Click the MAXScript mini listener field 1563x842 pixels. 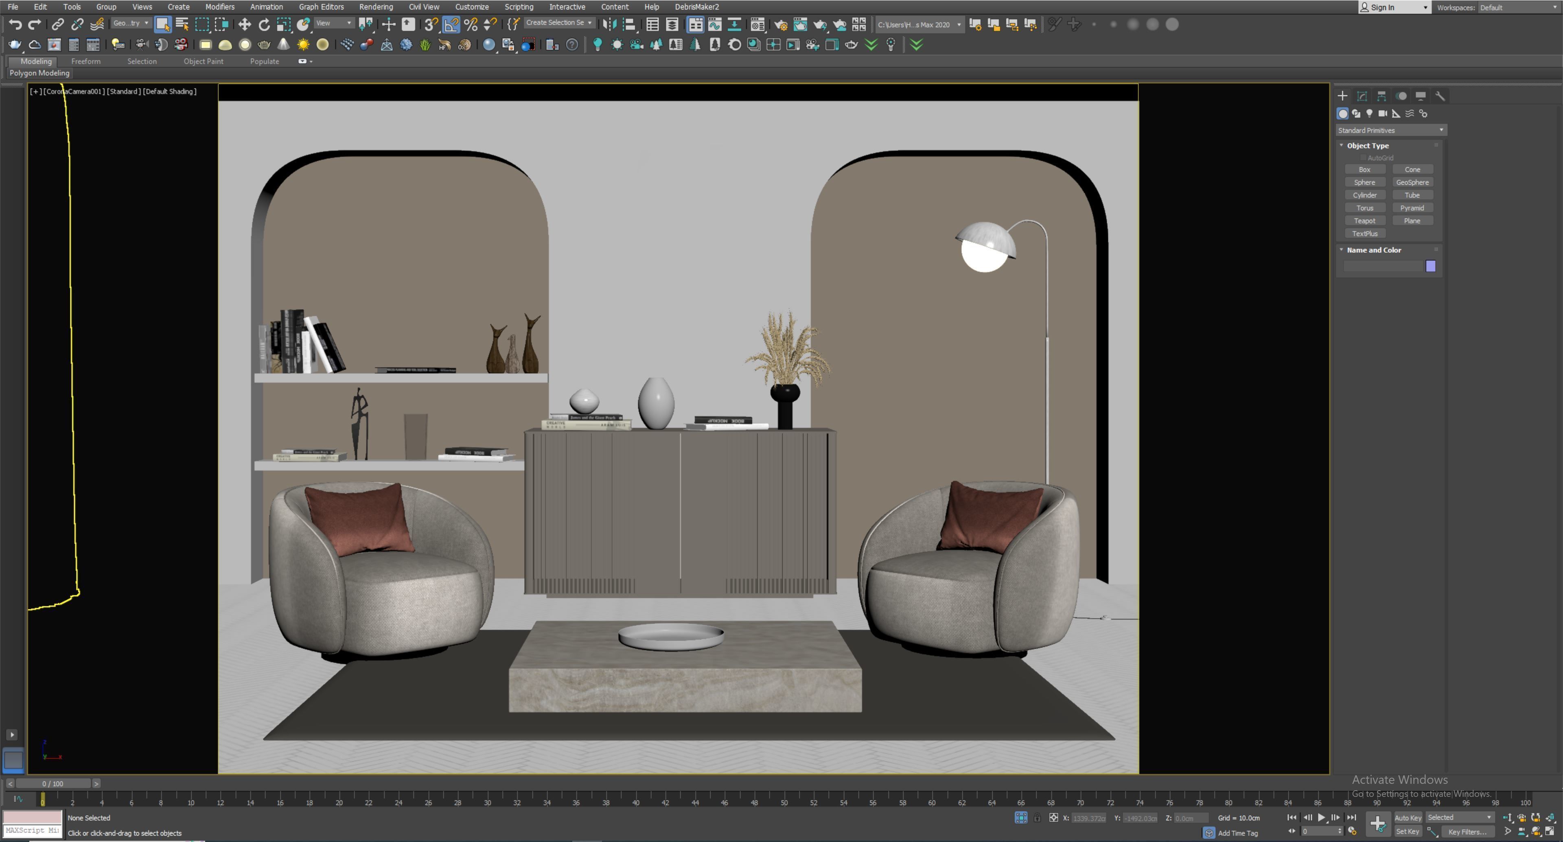(x=33, y=831)
